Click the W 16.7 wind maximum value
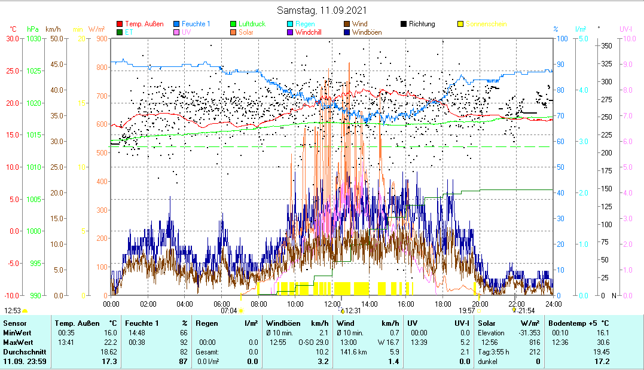 pyautogui.click(x=389, y=343)
